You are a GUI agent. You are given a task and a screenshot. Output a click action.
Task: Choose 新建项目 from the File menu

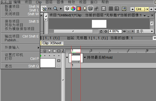point(20,7)
